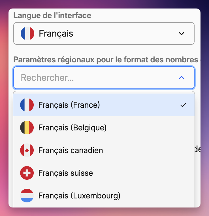Click the Canadian maple leaf flag icon

27,150
